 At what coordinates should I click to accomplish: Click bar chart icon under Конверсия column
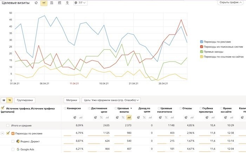[x=81, y=117]
